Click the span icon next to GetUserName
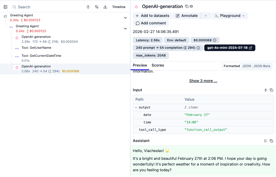Image resolution: width=276 pixels, height=177 pixels. (17, 48)
